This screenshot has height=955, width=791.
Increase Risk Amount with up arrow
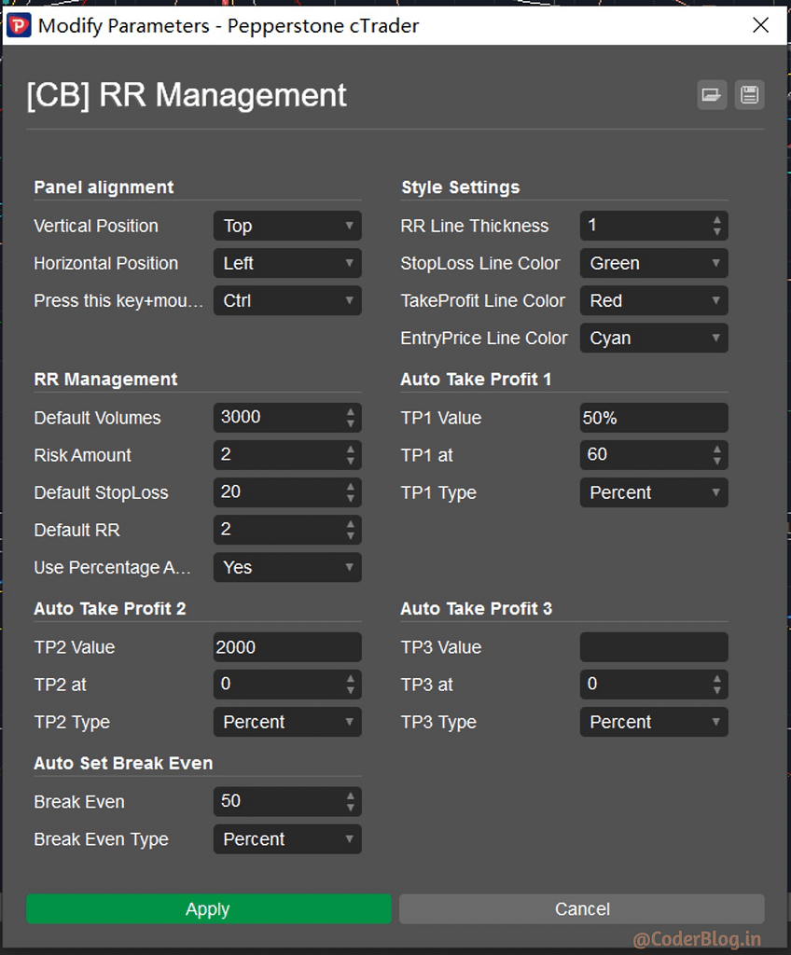coord(351,450)
